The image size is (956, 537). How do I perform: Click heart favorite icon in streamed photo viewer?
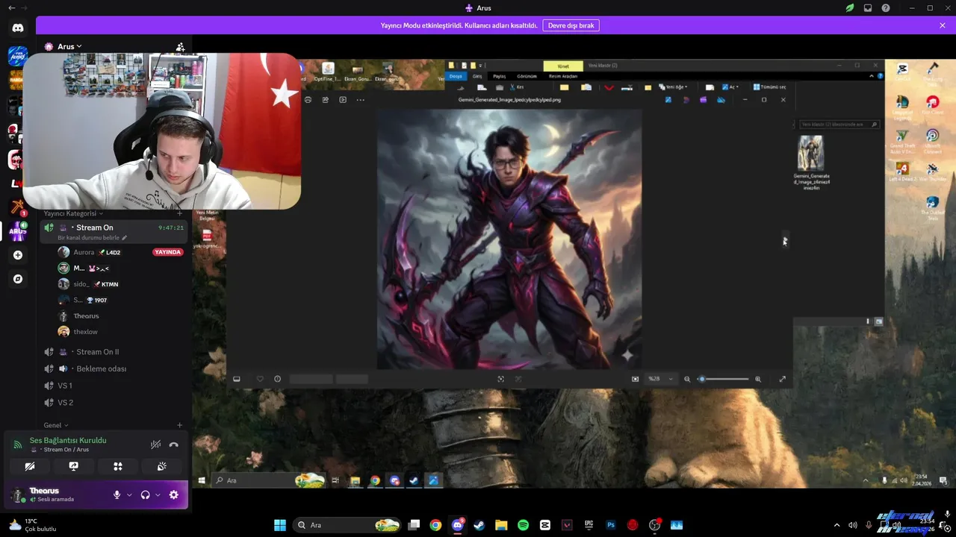click(x=260, y=379)
